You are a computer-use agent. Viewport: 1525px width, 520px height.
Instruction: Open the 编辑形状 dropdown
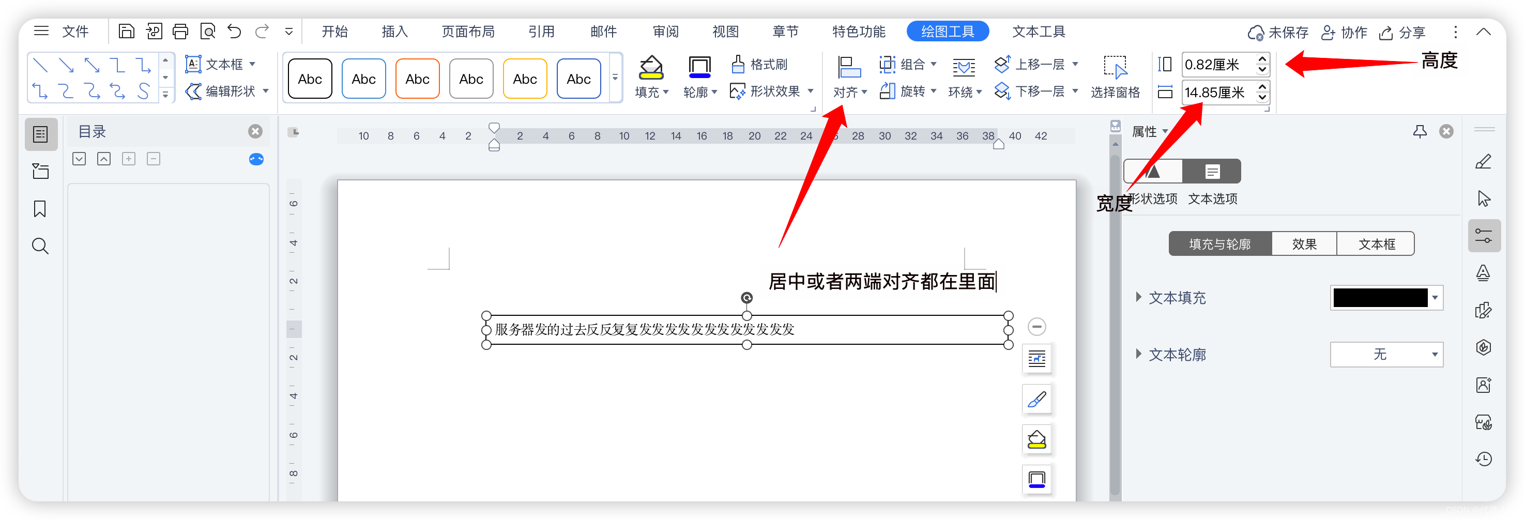227,91
